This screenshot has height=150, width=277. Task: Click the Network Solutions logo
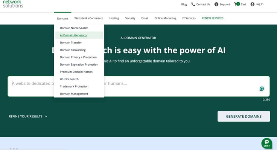pyautogui.click(x=13, y=4)
